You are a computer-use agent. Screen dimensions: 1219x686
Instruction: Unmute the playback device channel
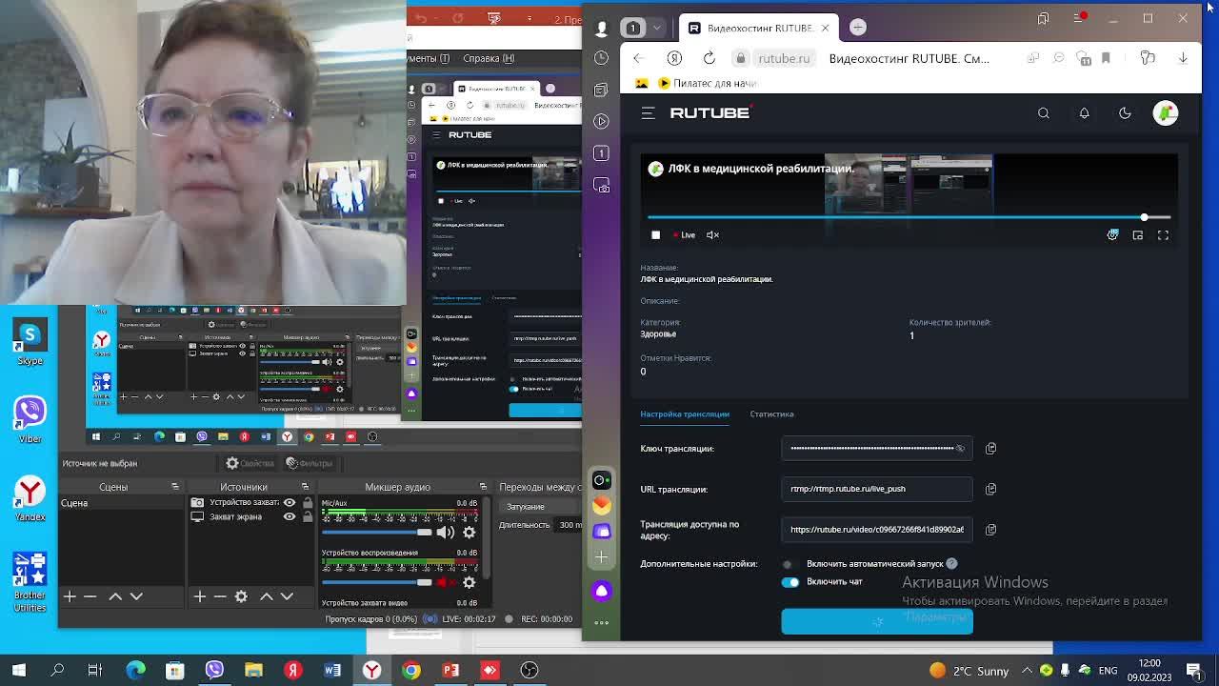(x=445, y=582)
